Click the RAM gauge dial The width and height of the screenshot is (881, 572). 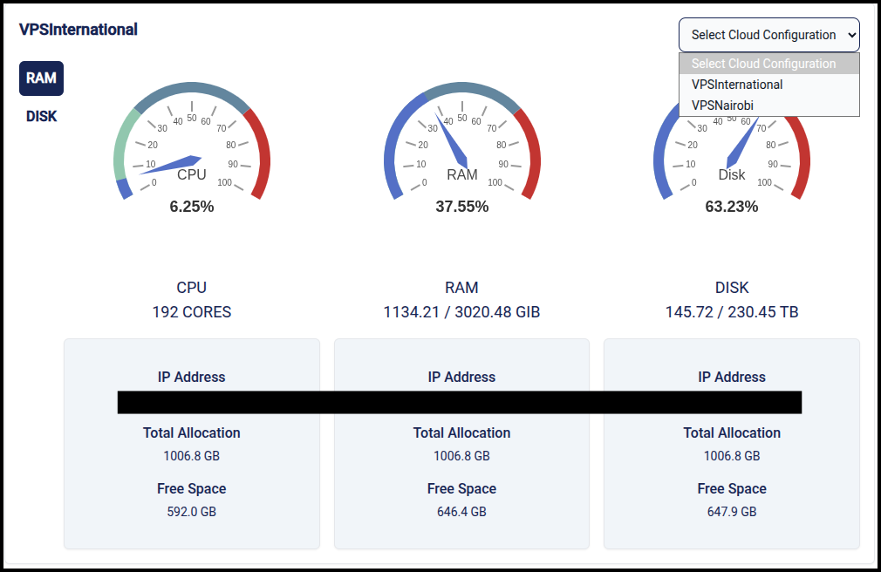pyautogui.click(x=461, y=141)
